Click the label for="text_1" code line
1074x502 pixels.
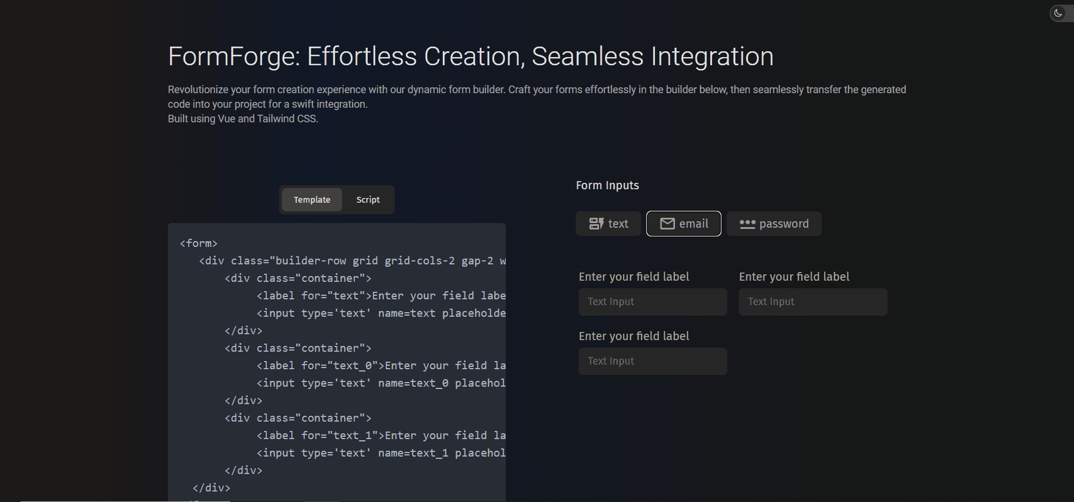click(381, 436)
